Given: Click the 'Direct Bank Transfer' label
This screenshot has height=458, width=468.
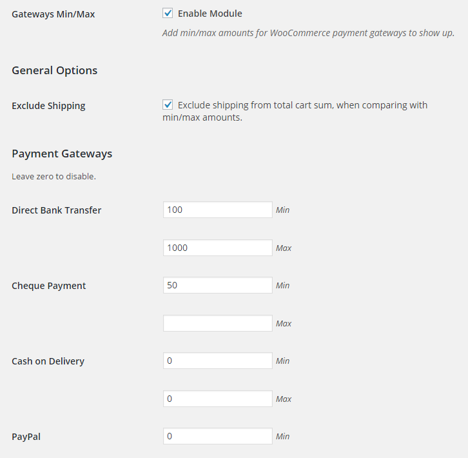Looking at the screenshot, I should click(x=57, y=210).
